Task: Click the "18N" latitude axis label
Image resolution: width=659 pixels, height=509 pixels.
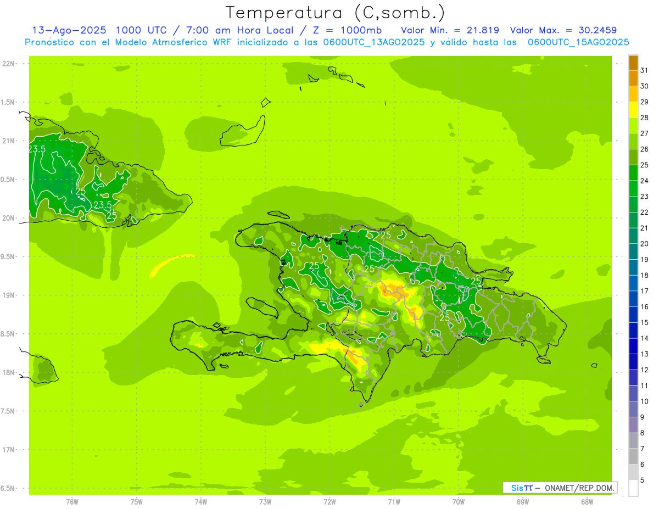Action: tap(8, 372)
